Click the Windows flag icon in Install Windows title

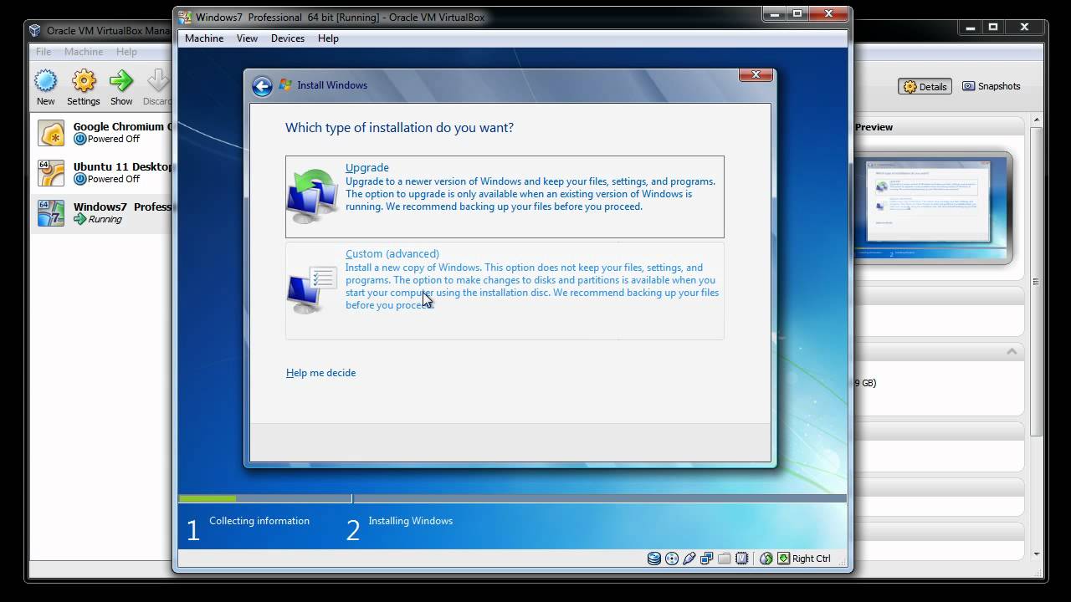click(x=285, y=85)
